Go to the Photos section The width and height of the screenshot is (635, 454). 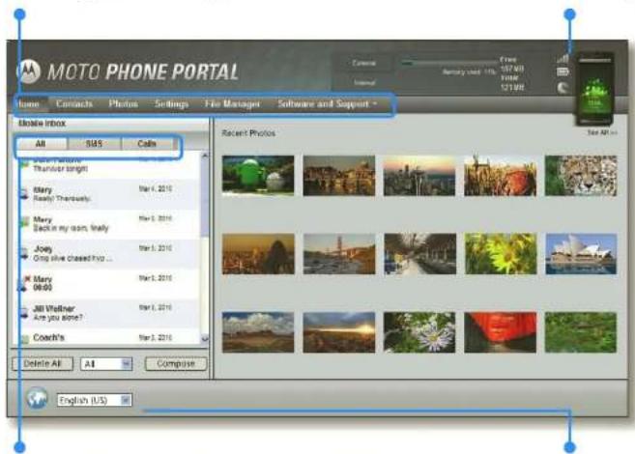(x=123, y=104)
